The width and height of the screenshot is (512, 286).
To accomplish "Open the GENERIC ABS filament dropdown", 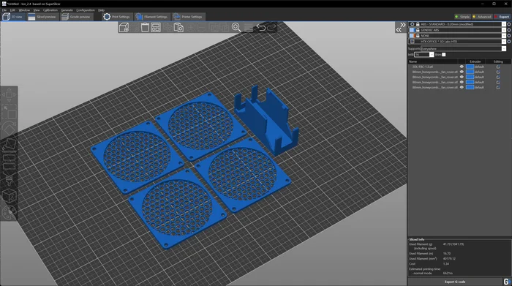I will click(504, 30).
